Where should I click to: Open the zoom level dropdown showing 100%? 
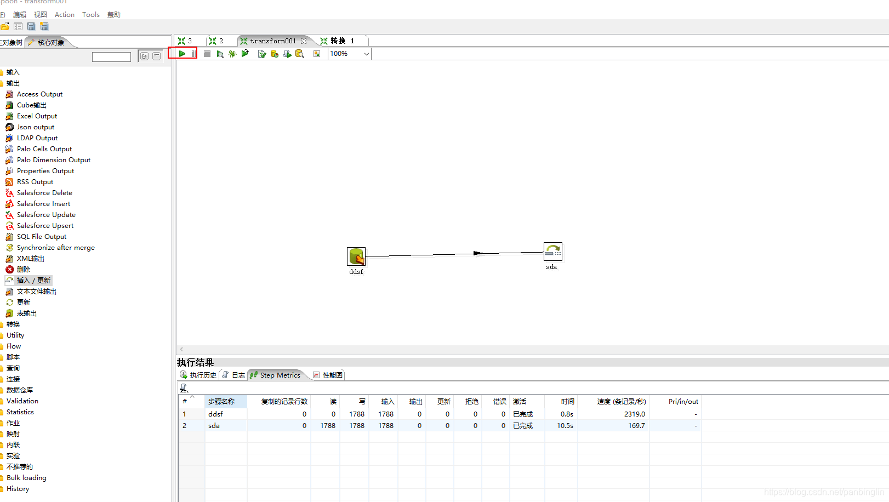(350, 54)
